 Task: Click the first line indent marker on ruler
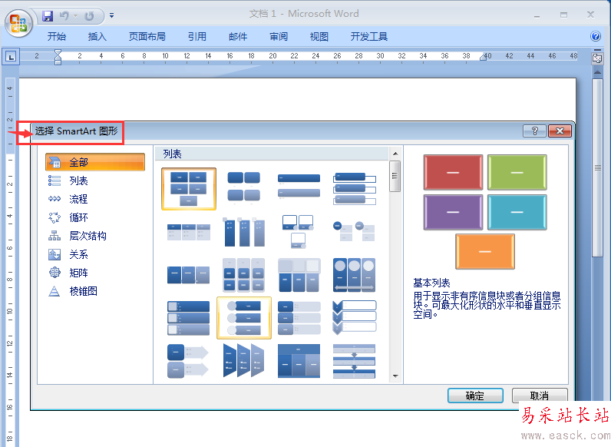click(x=58, y=53)
